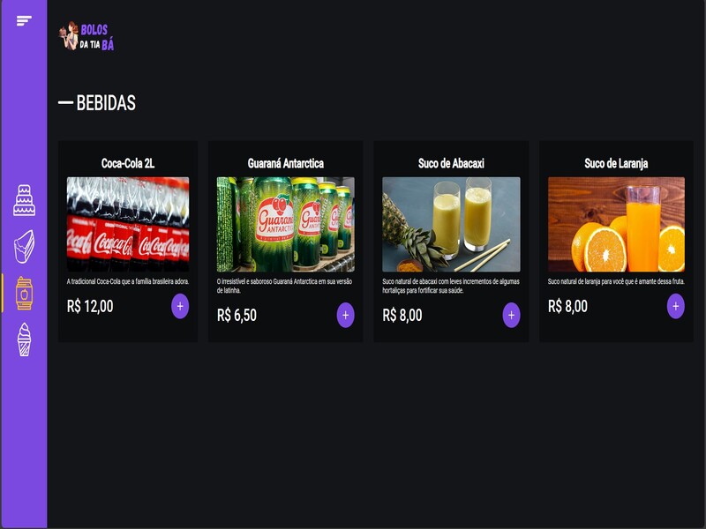Select the Suco de Abacaxi title

point(451,163)
